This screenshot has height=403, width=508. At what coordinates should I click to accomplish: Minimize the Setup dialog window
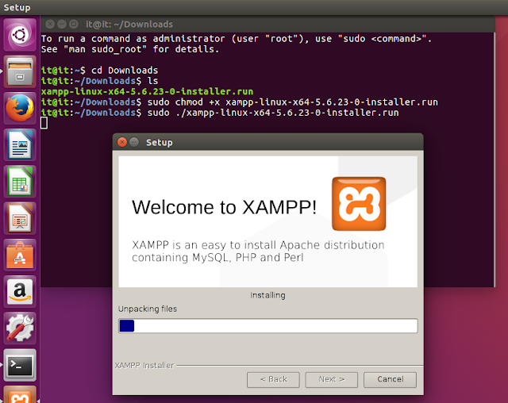coord(134,142)
